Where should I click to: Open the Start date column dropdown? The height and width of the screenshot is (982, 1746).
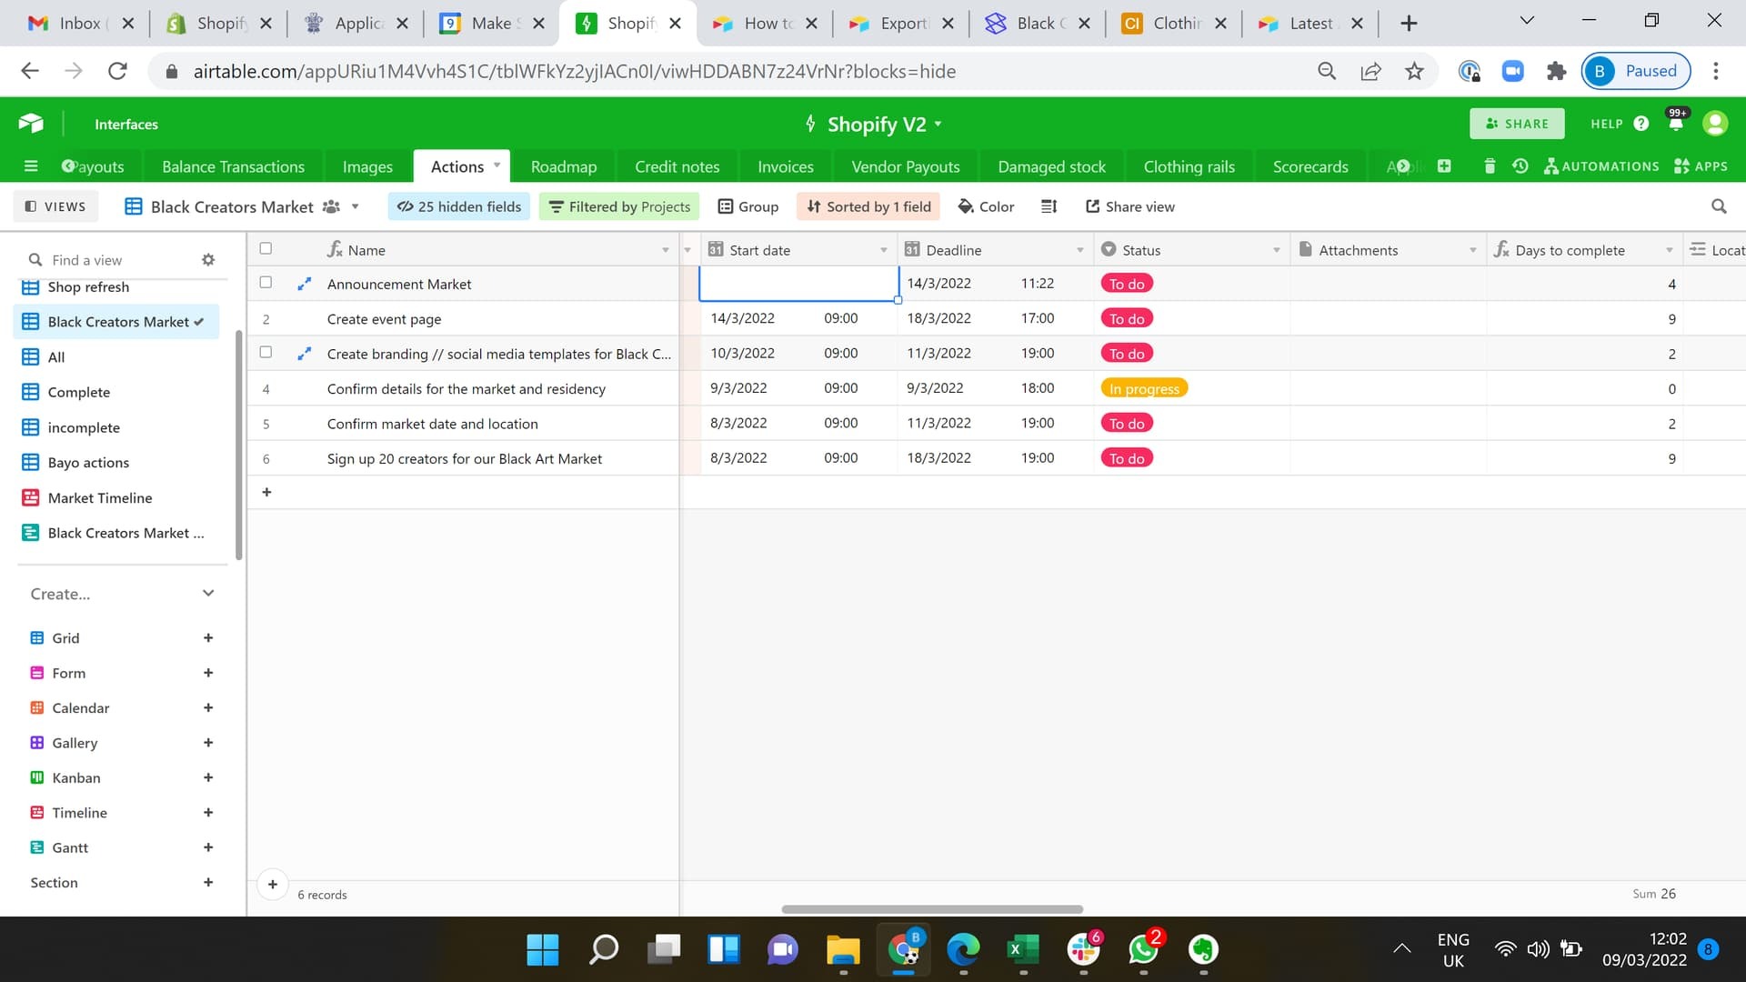883,250
